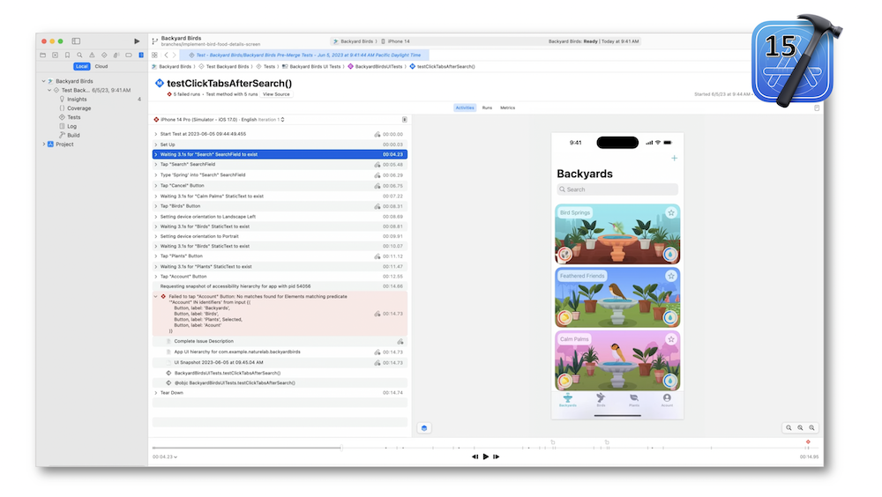Screen dimensions: 882x497
Task: Click the playback timeline scrubber
Action: 341,448
